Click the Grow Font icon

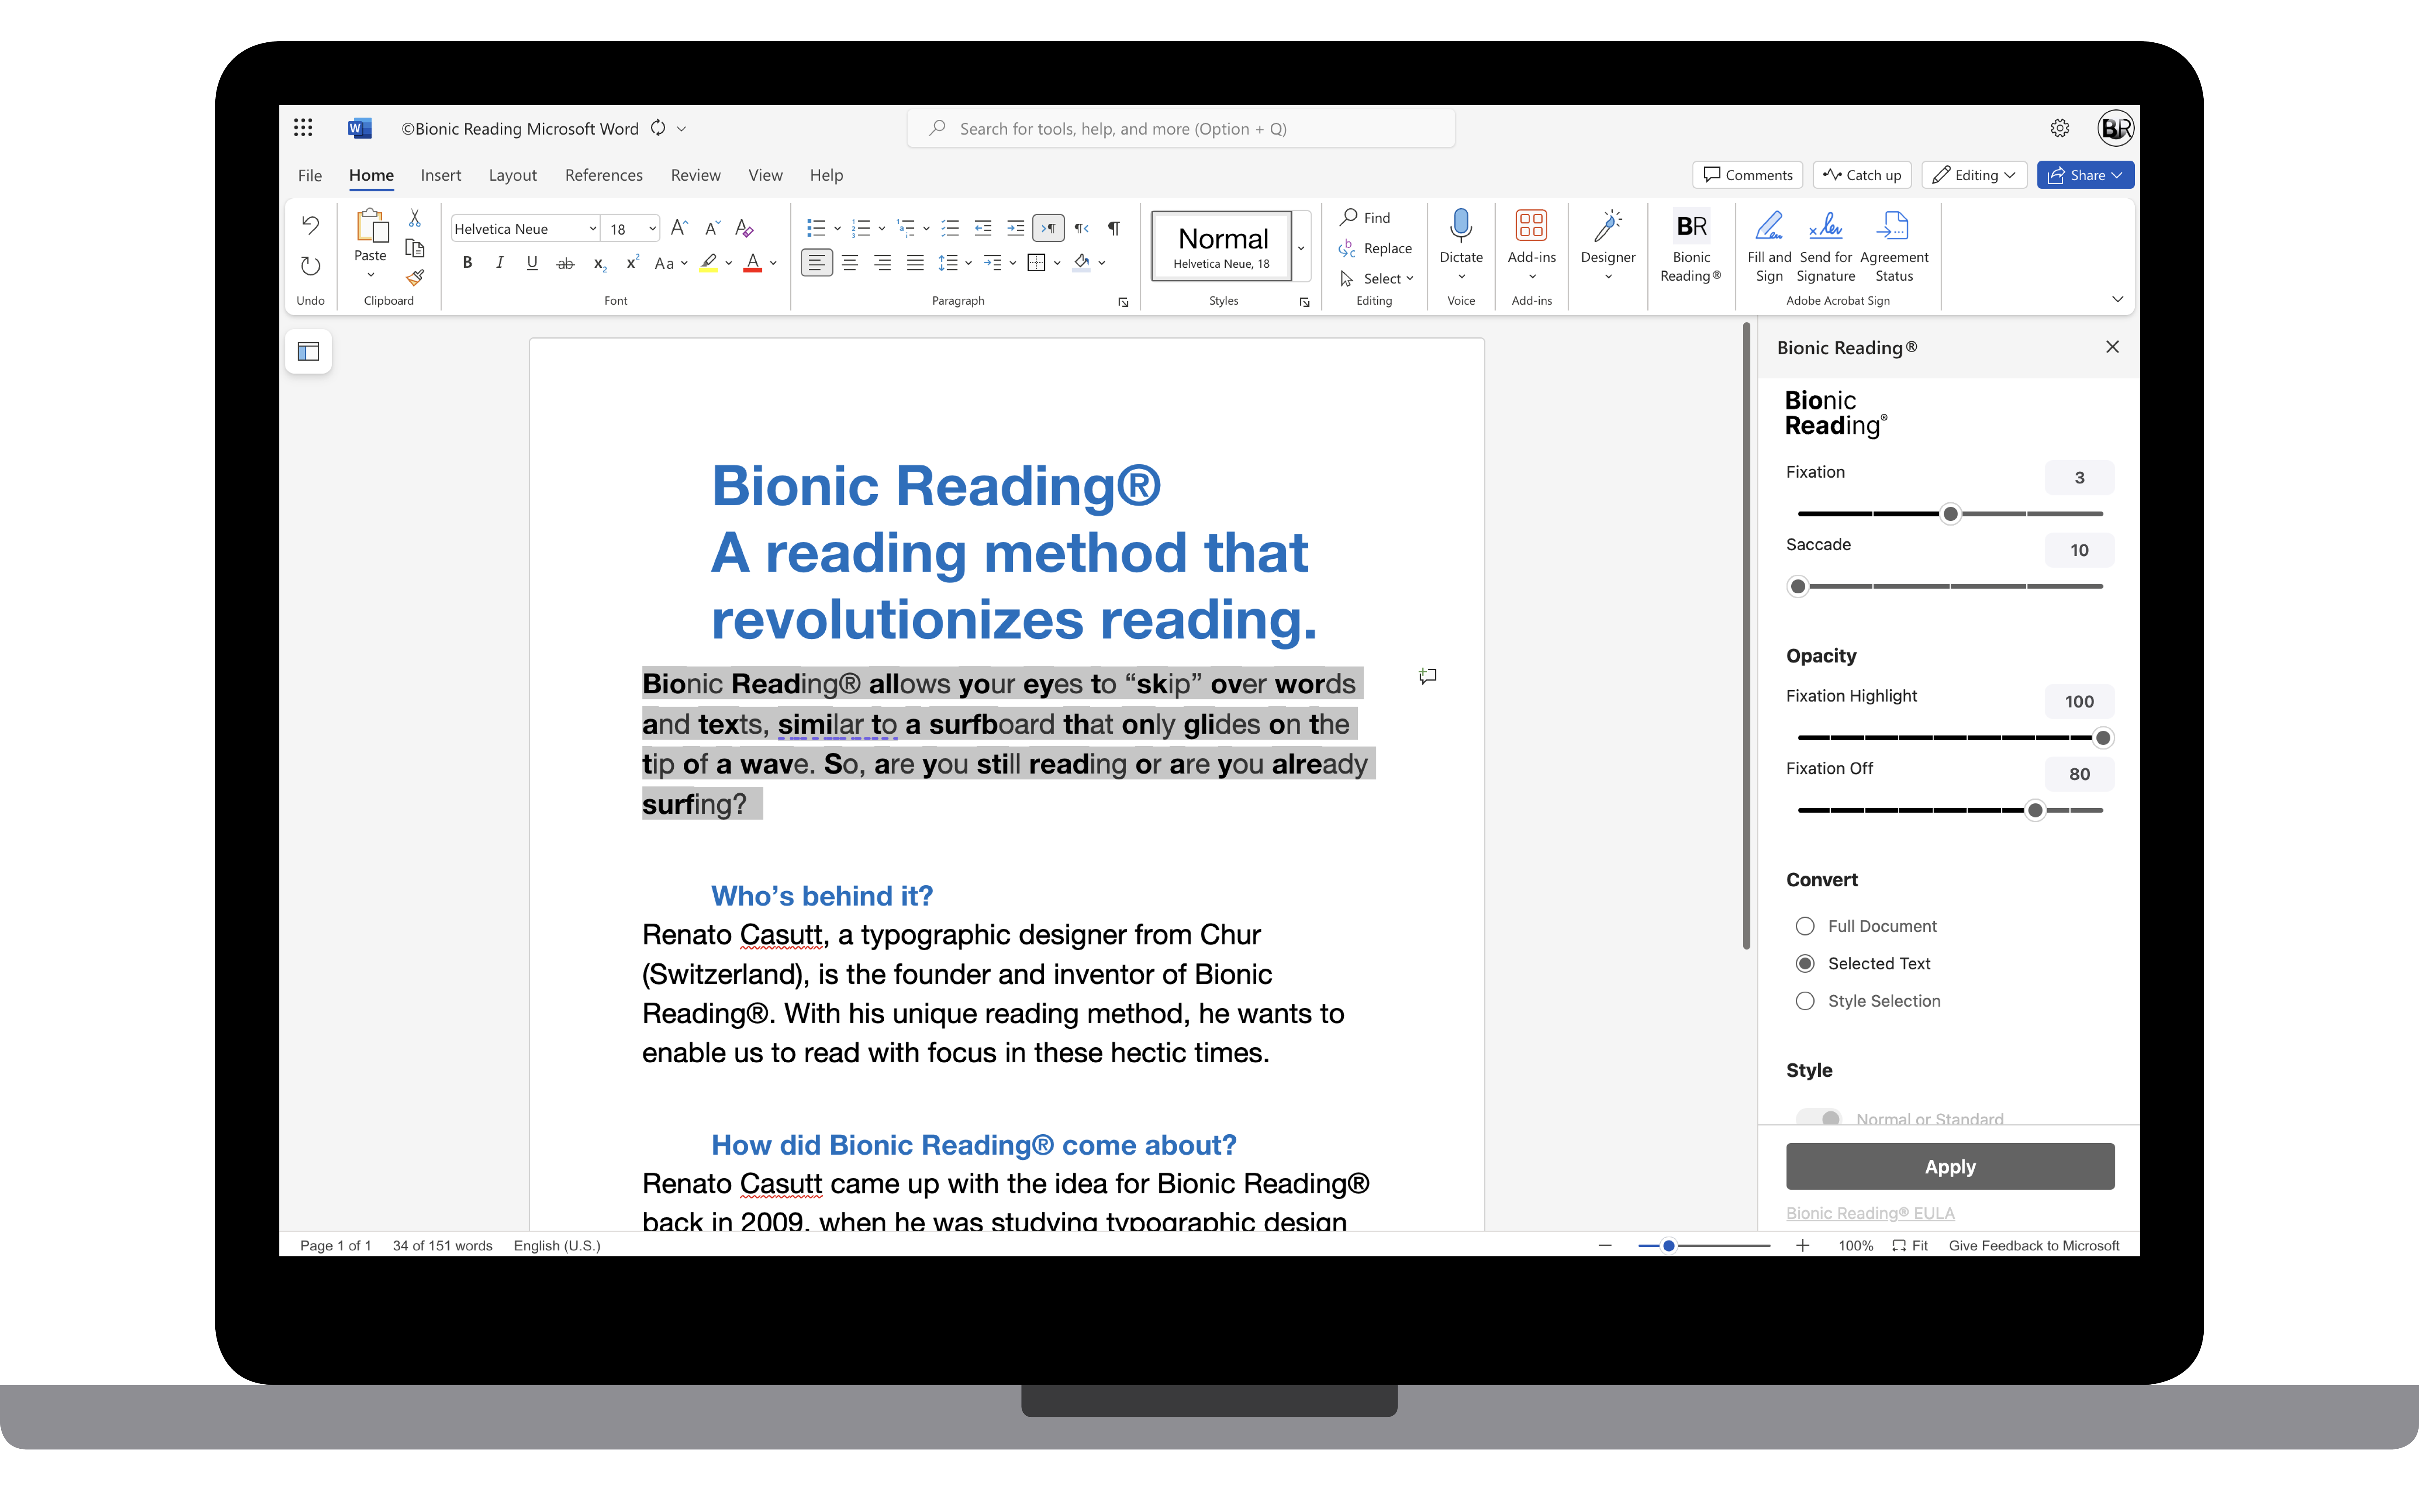(x=679, y=228)
